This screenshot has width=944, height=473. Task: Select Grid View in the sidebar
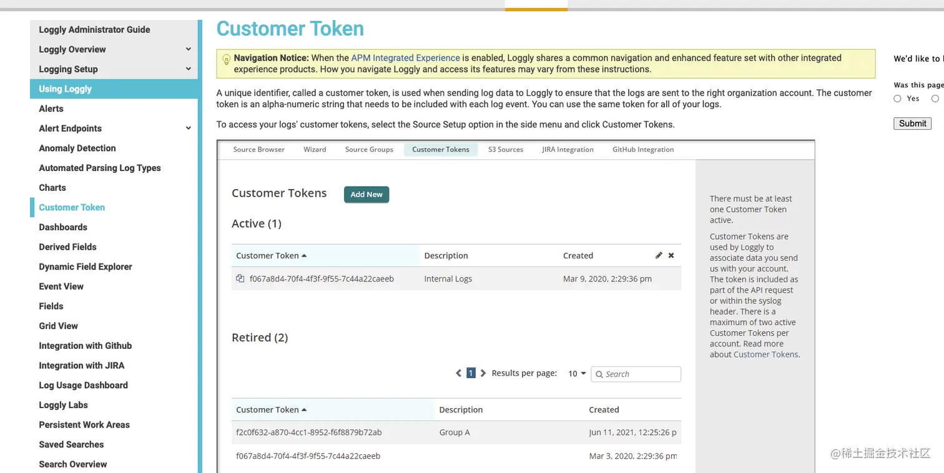point(59,326)
